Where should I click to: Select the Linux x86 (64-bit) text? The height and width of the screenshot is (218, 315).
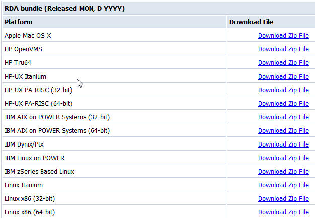(x=30, y=212)
